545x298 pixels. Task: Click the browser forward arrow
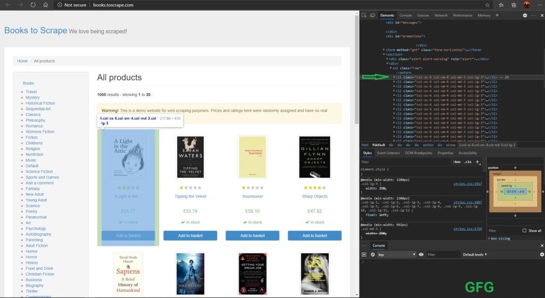click(21, 5)
